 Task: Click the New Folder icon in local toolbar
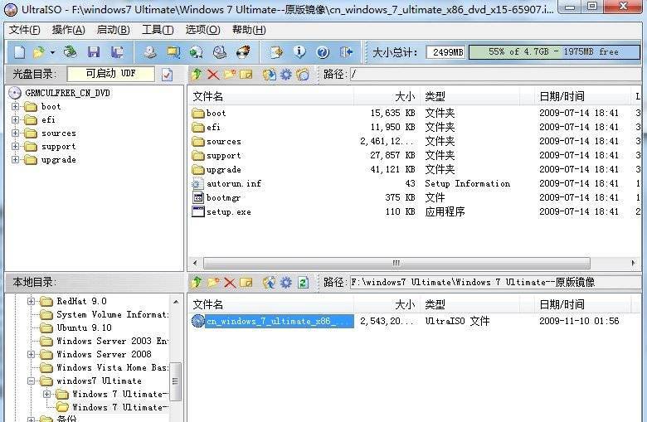[x=213, y=282]
